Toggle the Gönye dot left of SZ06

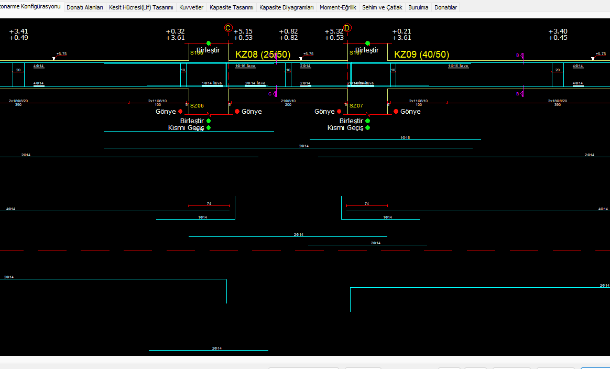pyautogui.click(x=180, y=112)
